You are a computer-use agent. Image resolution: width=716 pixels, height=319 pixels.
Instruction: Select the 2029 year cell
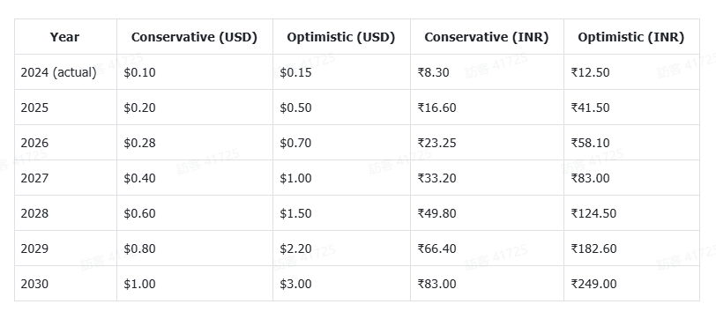pyautogui.click(x=65, y=249)
